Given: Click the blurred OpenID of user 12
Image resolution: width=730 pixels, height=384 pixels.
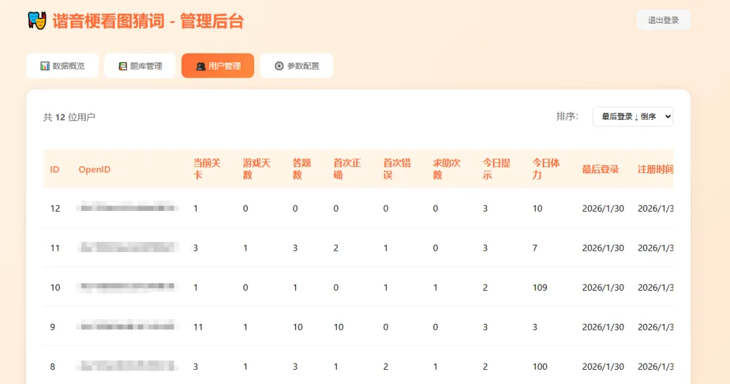Looking at the screenshot, I should point(128,208).
